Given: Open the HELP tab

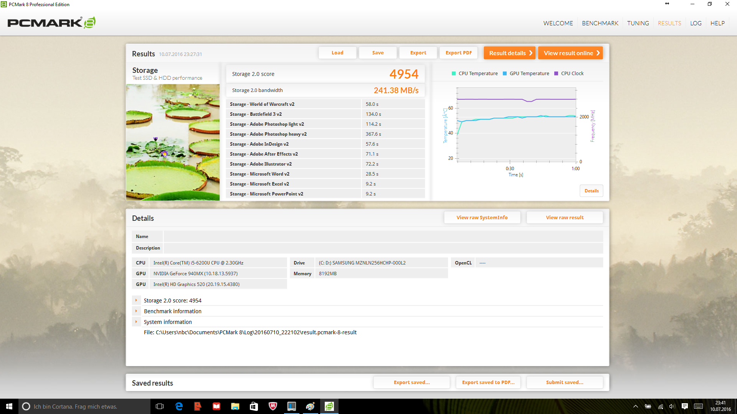Looking at the screenshot, I should point(717,23).
